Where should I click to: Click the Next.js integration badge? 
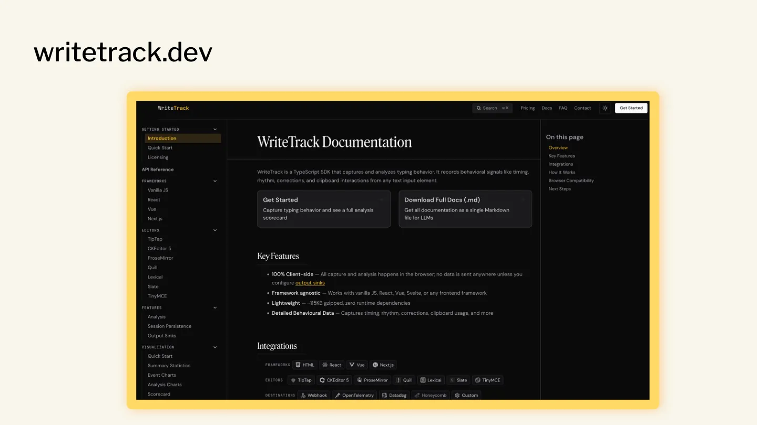coord(383,365)
